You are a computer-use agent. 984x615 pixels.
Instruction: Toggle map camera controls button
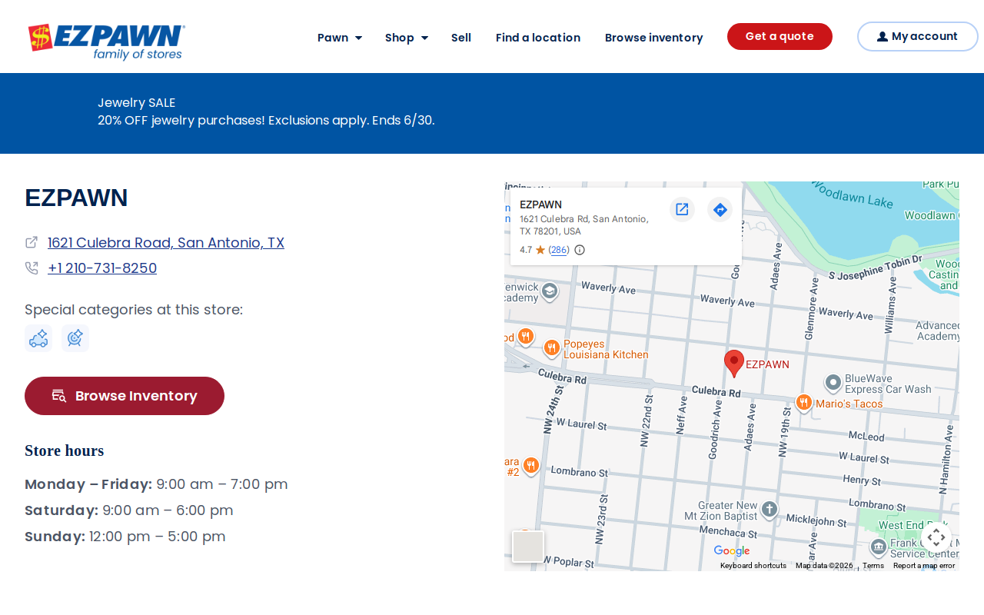point(936,537)
